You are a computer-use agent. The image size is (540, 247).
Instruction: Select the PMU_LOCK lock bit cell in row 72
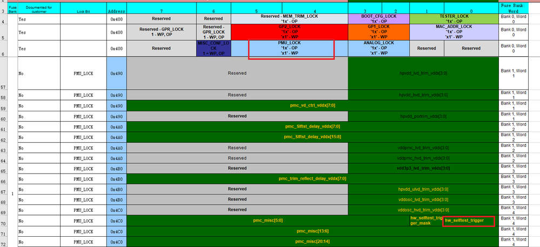pos(83,242)
